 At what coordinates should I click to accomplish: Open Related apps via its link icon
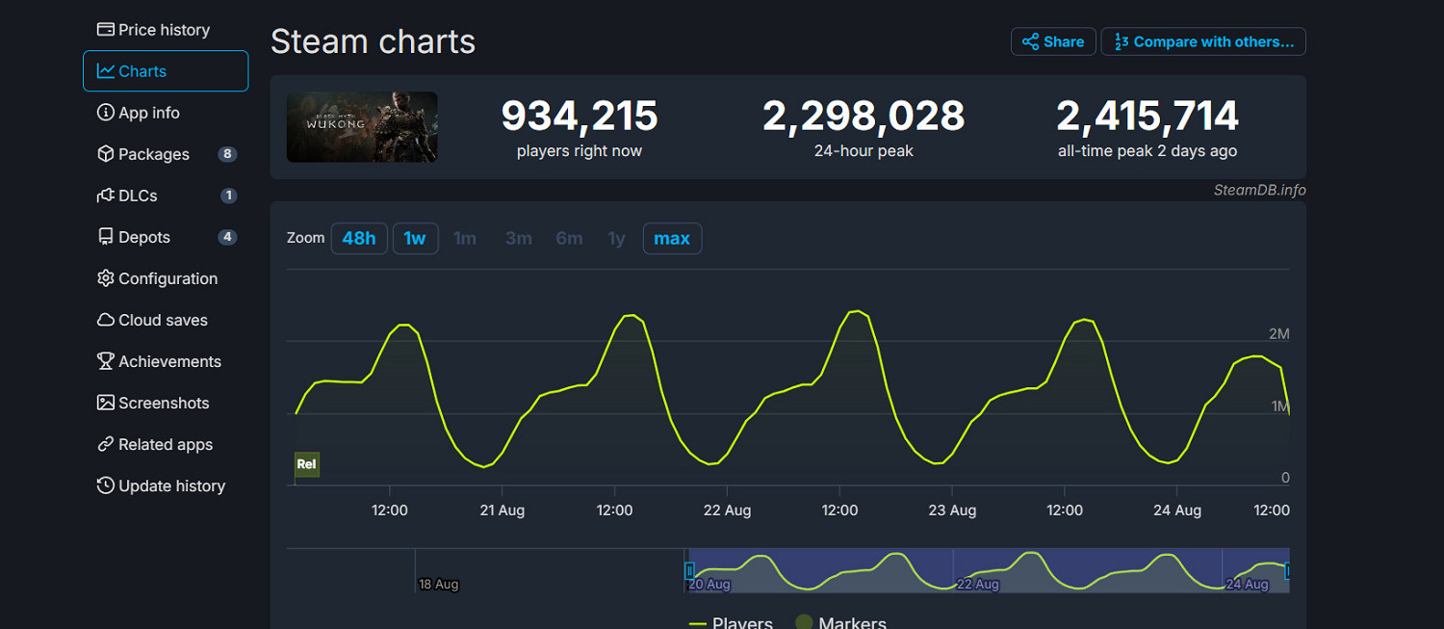point(105,444)
